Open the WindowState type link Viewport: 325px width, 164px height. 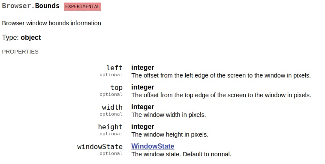153,146
